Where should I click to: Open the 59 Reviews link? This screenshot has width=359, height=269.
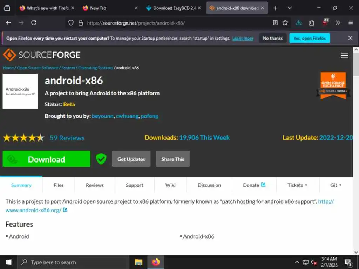pos(67,138)
